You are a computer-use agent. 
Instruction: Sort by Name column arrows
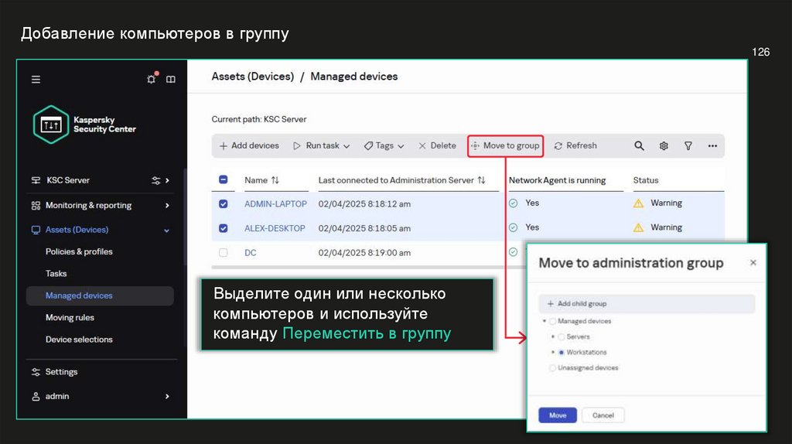[x=275, y=180]
